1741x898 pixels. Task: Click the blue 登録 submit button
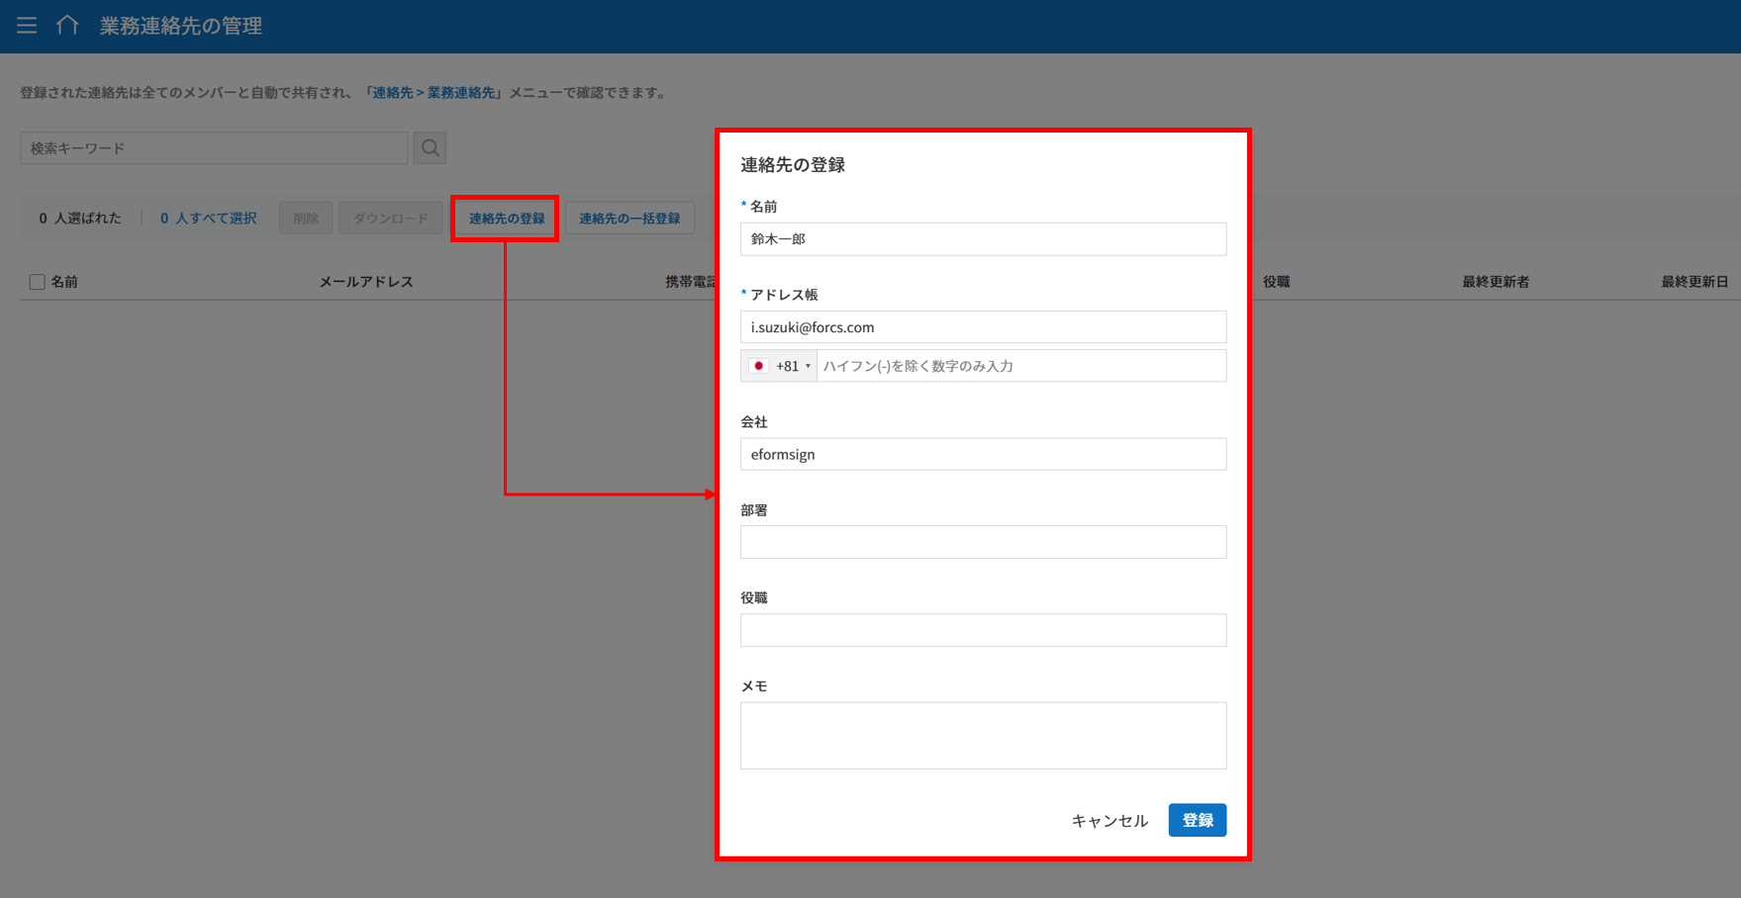pos(1197,820)
